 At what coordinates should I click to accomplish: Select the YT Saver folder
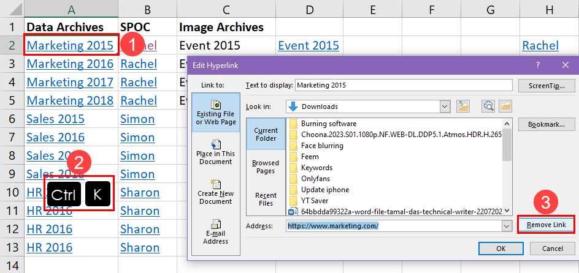[309, 201]
